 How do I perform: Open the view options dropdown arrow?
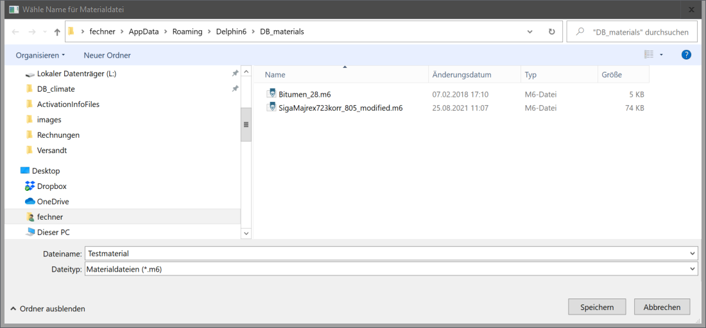pyautogui.click(x=662, y=55)
